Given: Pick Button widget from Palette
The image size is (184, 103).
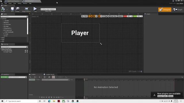Looking at the screenshot, I should click(7, 23).
